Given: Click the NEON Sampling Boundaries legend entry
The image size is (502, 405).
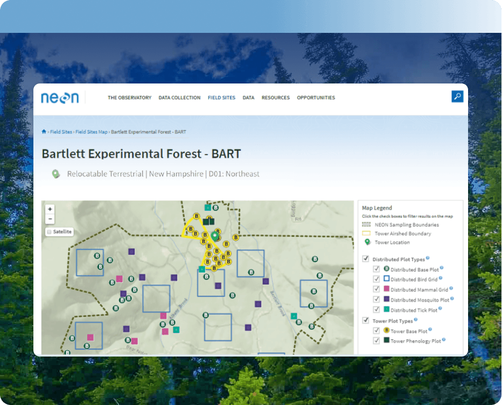Looking at the screenshot, I should tap(401, 225).
